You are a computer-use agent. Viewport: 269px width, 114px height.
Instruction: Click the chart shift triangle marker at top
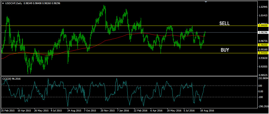(206, 2)
